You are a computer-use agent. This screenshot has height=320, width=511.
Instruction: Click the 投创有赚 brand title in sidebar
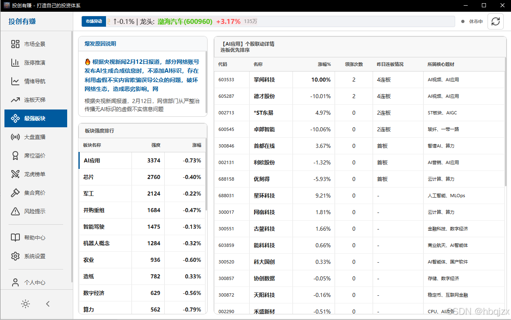[x=22, y=21]
